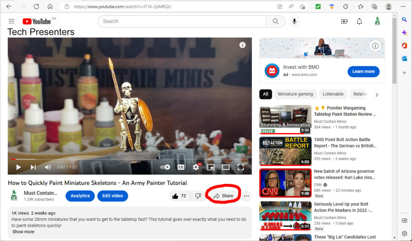Screen dimensions: 412x241
Task: Click the video title text
Action: (x=97, y=183)
